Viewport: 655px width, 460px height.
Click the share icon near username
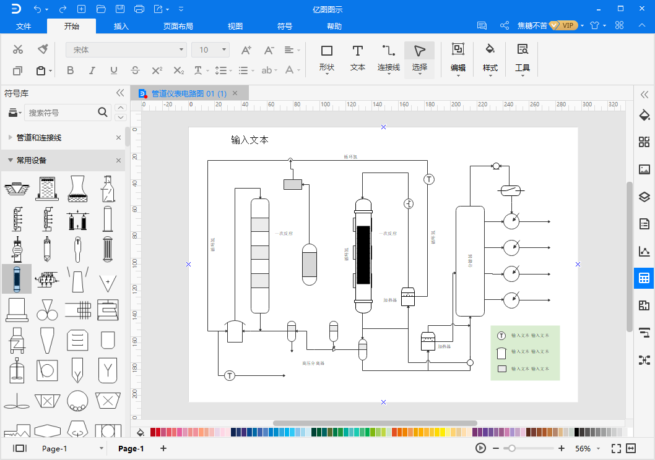pyautogui.click(x=505, y=25)
